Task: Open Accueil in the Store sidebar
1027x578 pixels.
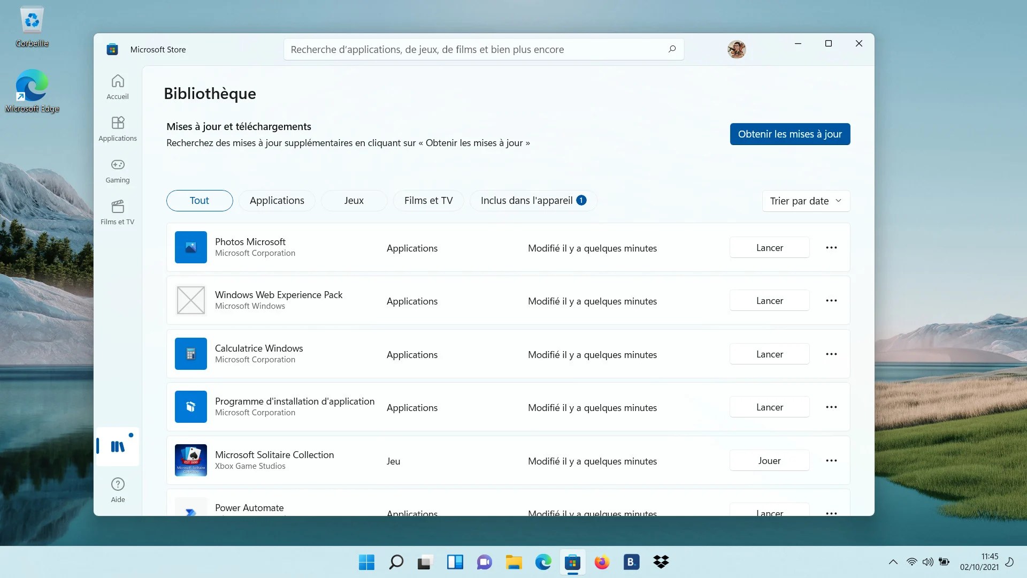Action: [118, 87]
